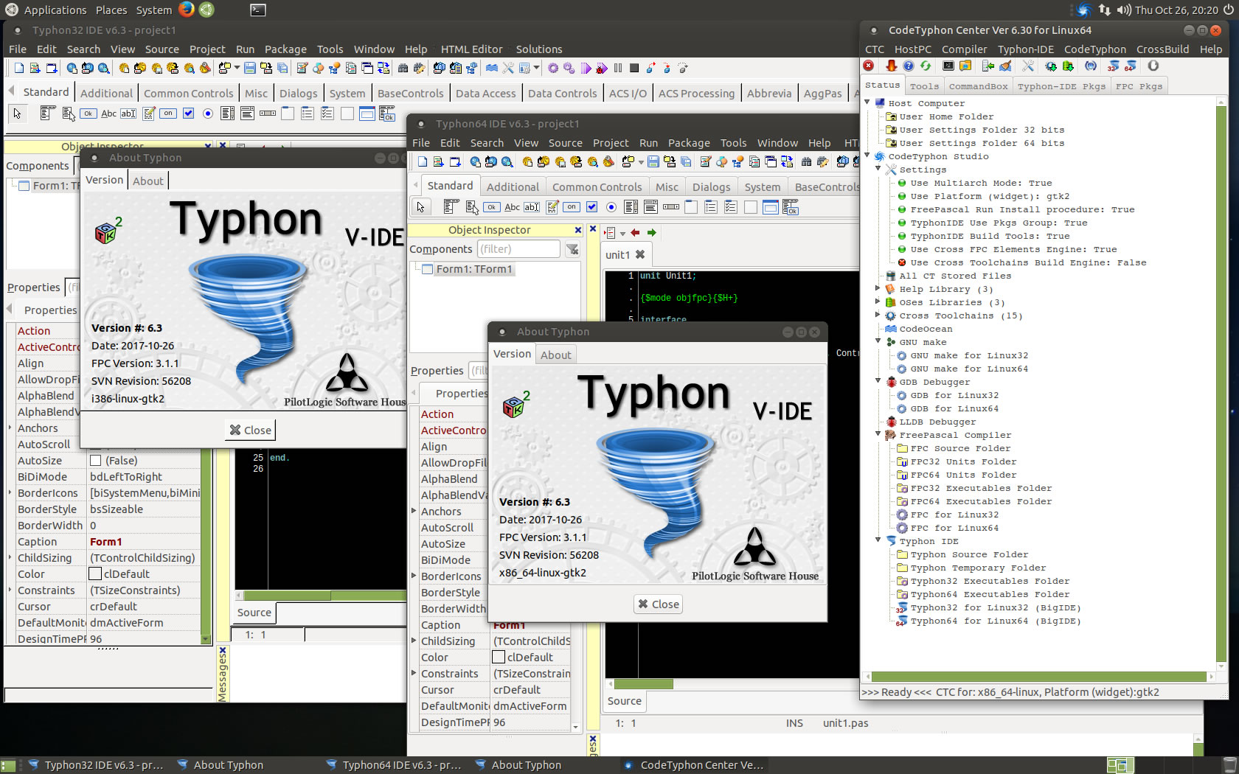Select TPopupMenu component in Typhon64 palette
Viewport: 1239px width, 774px height.
[x=471, y=207]
